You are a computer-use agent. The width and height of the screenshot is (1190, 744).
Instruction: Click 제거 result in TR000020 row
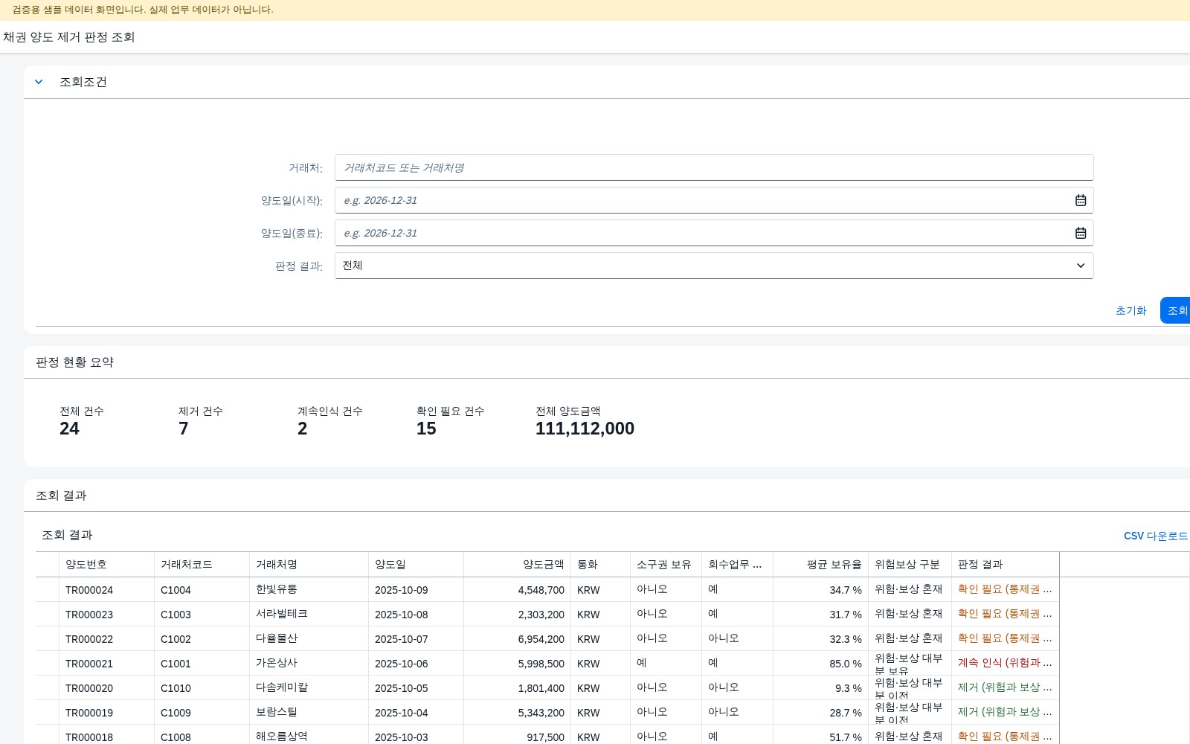tap(1005, 687)
